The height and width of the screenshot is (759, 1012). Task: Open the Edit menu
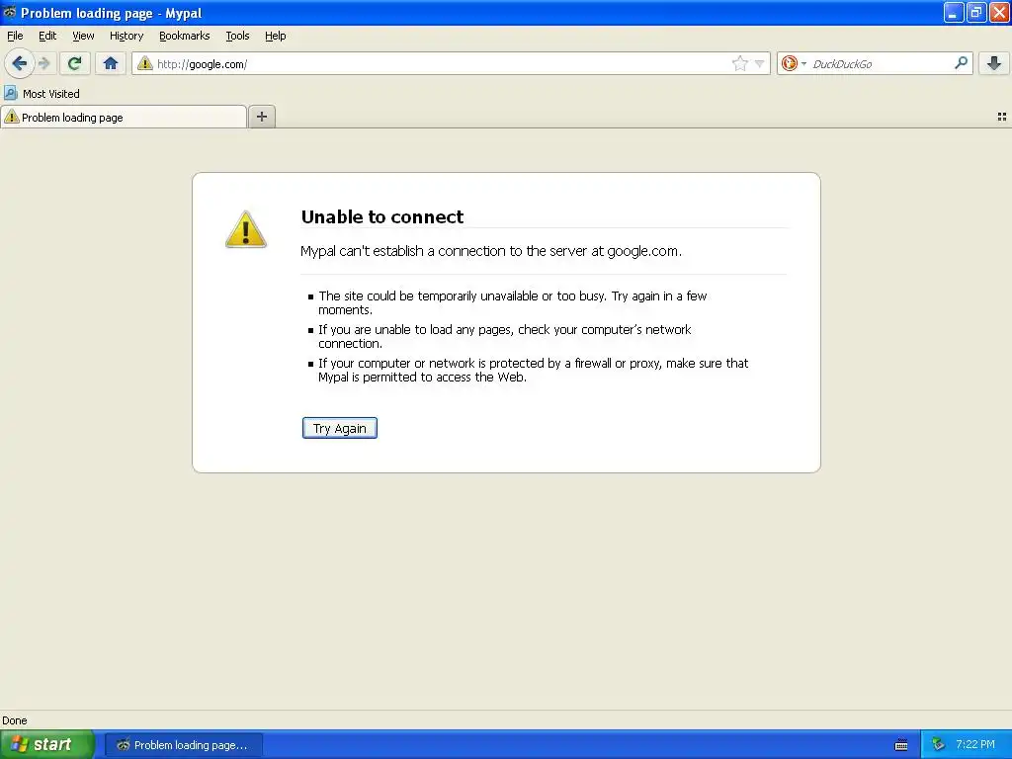coord(47,36)
